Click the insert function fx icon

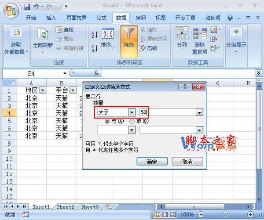pyautogui.click(x=96, y=73)
